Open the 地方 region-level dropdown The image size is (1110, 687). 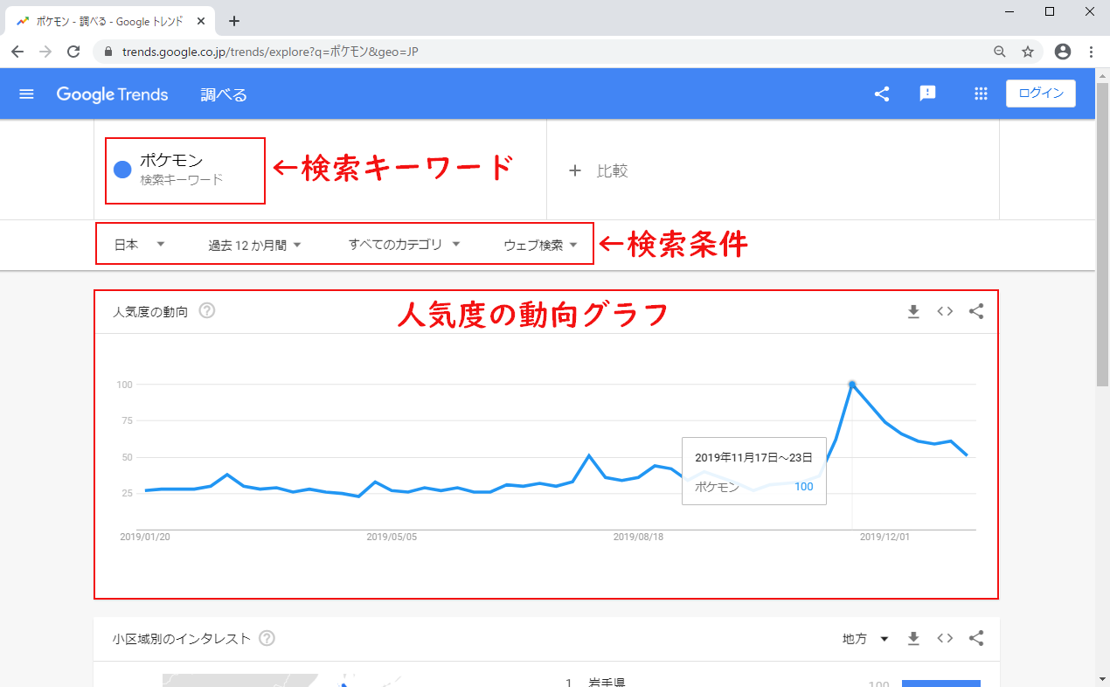[x=865, y=639]
